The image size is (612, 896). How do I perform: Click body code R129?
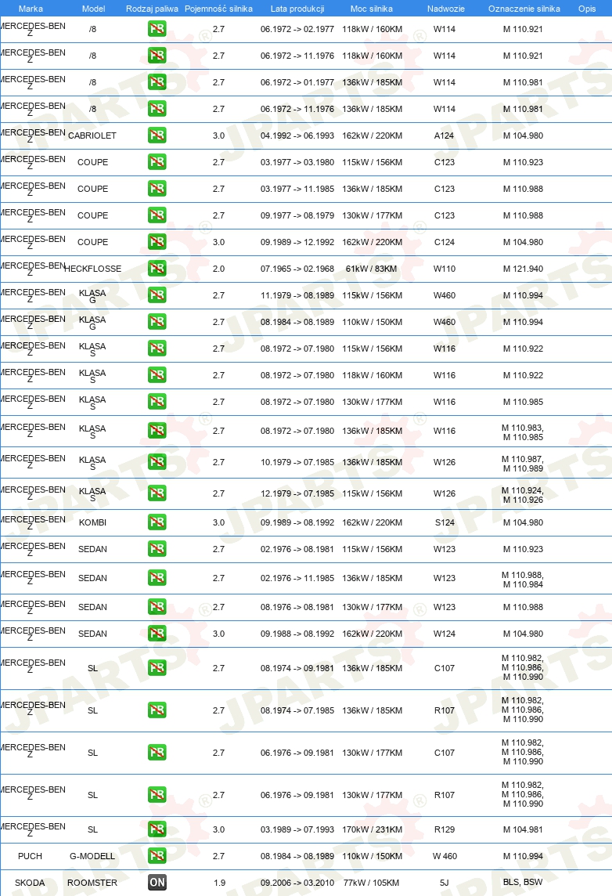click(x=445, y=829)
